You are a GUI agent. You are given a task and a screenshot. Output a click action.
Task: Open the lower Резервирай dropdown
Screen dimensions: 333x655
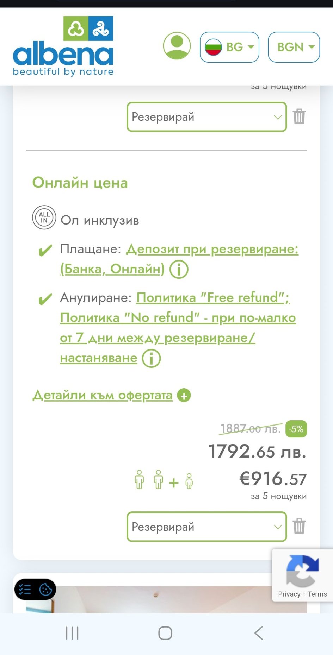click(207, 527)
